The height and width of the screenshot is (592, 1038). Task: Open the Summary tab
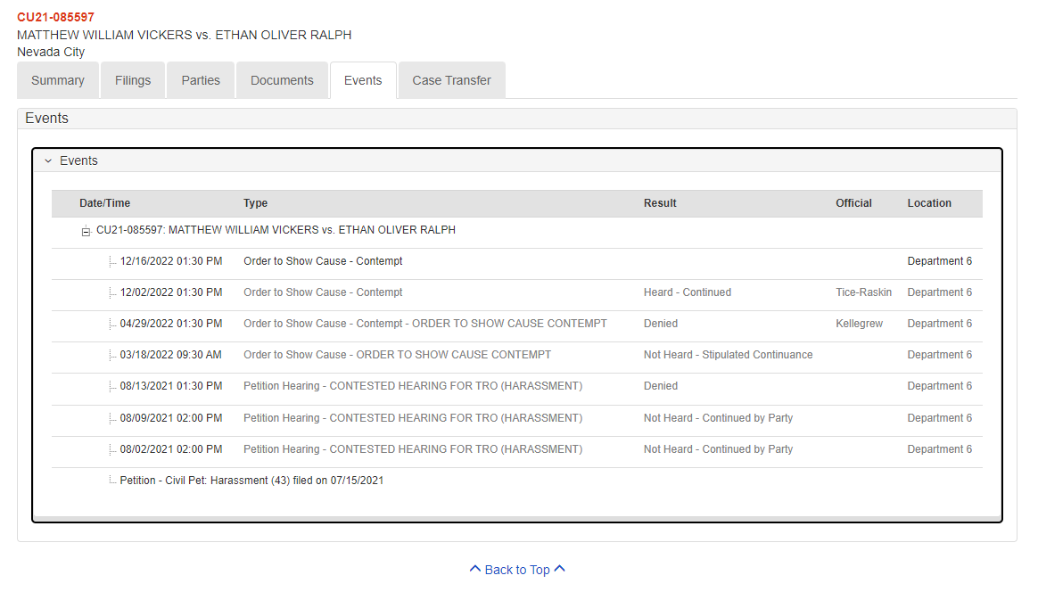[x=58, y=80]
